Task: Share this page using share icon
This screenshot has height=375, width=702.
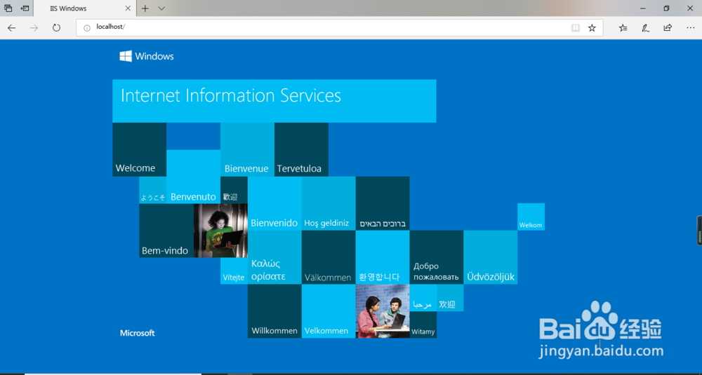Action: 668,28
